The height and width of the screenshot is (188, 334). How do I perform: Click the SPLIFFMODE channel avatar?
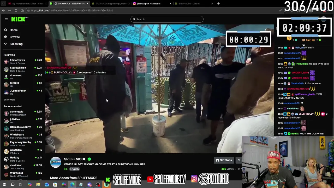click(56, 162)
